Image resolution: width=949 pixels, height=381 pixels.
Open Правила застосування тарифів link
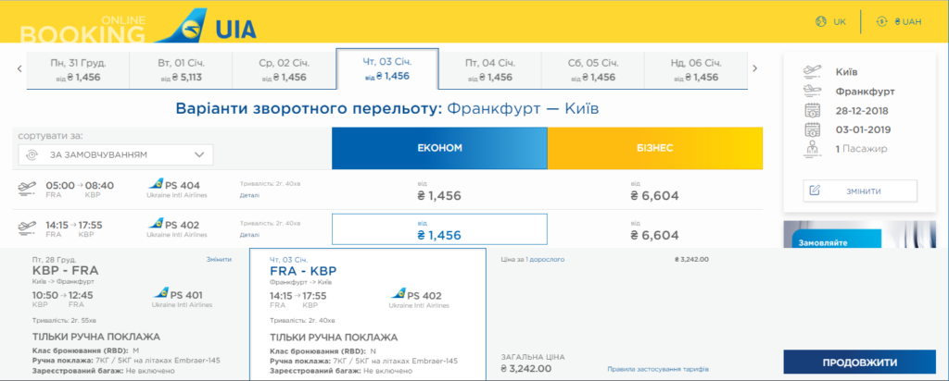click(x=657, y=369)
